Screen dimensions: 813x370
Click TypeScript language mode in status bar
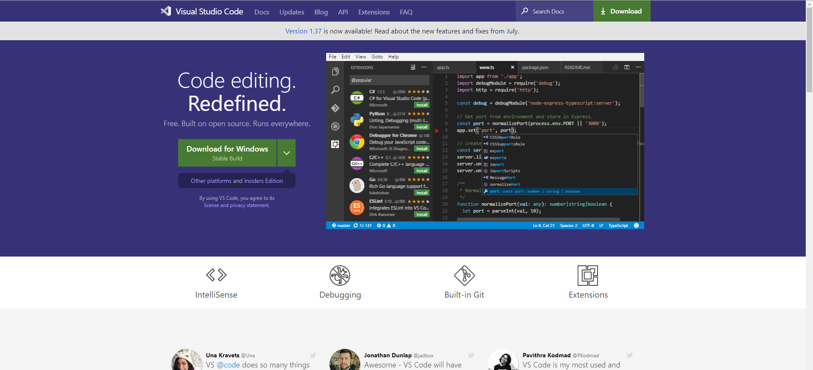click(x=618, y=226)
